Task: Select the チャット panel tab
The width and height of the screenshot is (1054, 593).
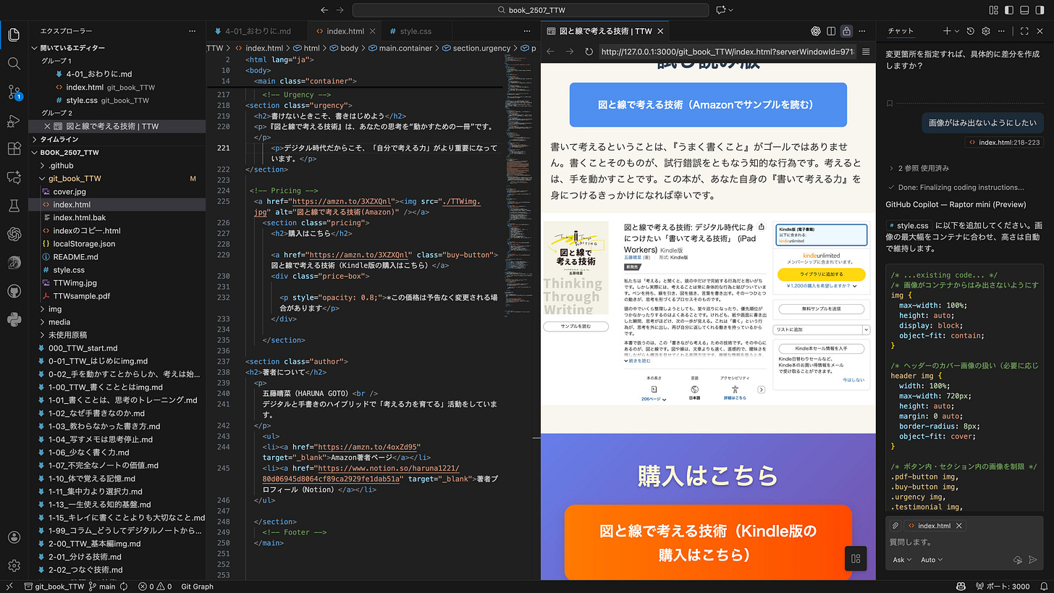Action: pos(901,31)
